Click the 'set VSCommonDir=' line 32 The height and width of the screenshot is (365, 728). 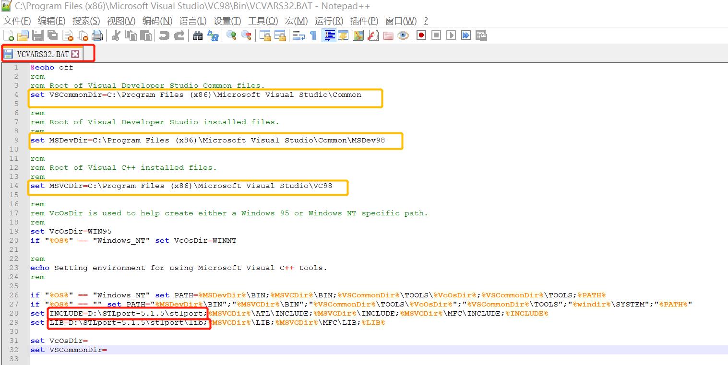click(69, 350)
